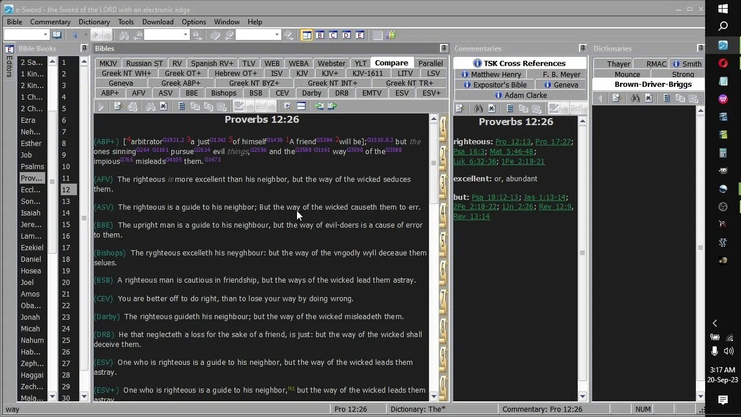Open the Bible lookup book icon

(x=57, y=35)
